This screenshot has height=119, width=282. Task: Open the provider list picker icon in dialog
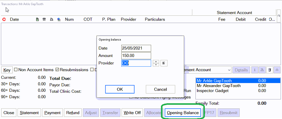[164, 63]
